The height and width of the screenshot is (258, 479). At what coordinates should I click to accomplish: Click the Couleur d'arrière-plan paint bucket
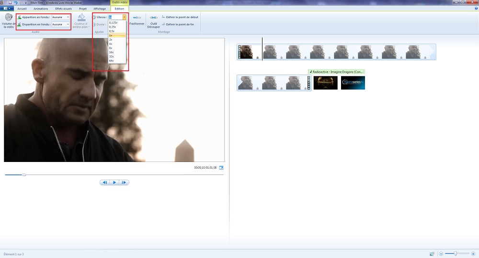(81, 21)
